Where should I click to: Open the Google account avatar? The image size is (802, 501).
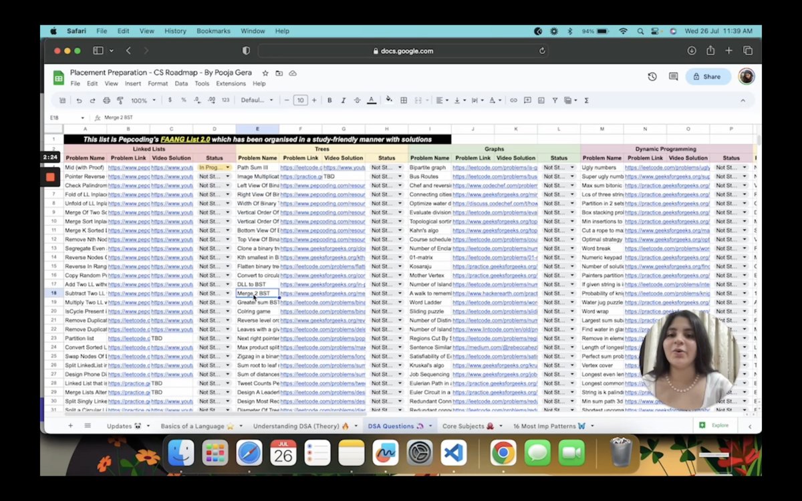click(747, 76)
